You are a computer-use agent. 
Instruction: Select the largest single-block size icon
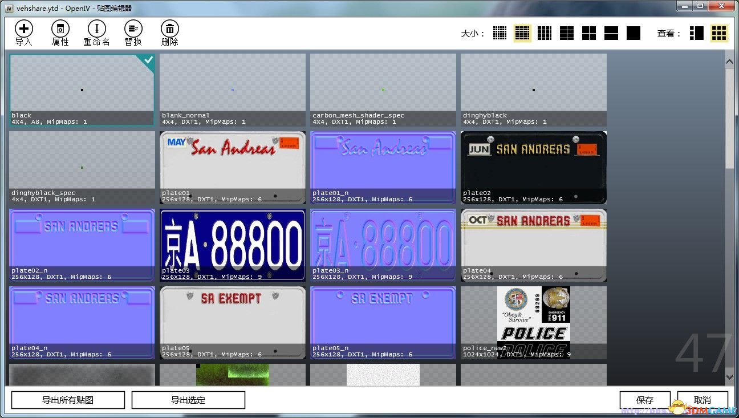point(634,33)
